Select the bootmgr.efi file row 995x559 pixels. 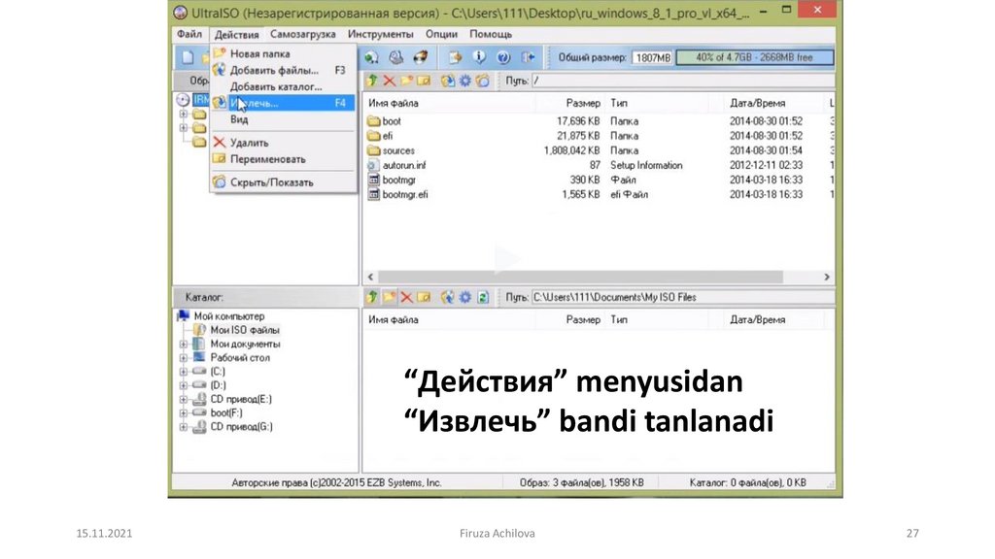click(598, 194)
